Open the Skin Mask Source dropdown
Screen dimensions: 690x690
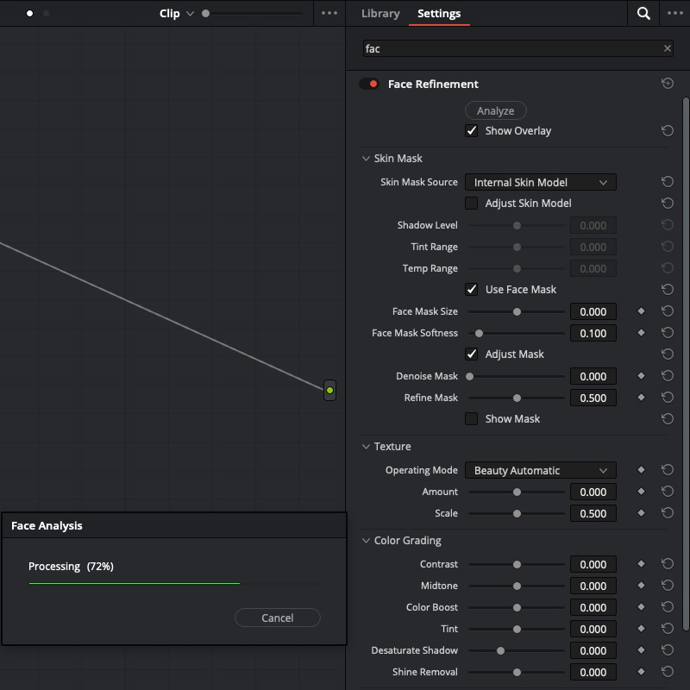click(541, 182)
